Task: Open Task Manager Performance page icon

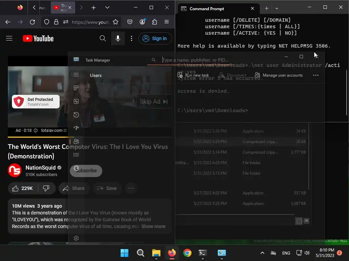Action: point(76,101)
